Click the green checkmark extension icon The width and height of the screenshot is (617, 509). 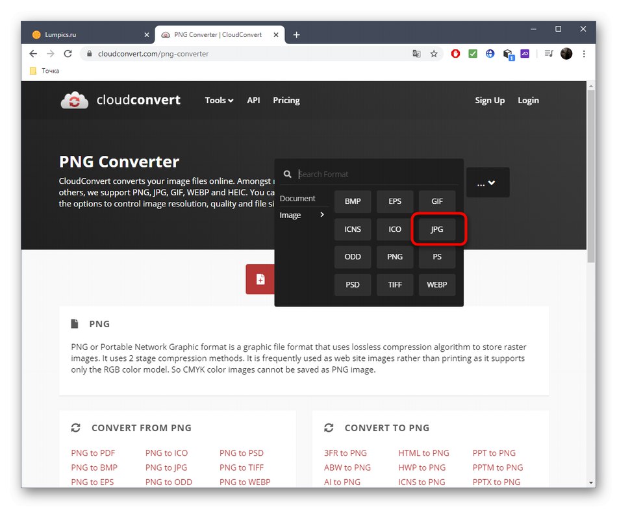pos(473,54)
